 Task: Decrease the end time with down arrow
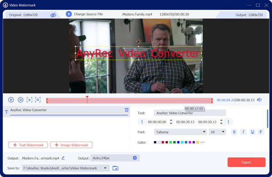[x=221, y=123]
